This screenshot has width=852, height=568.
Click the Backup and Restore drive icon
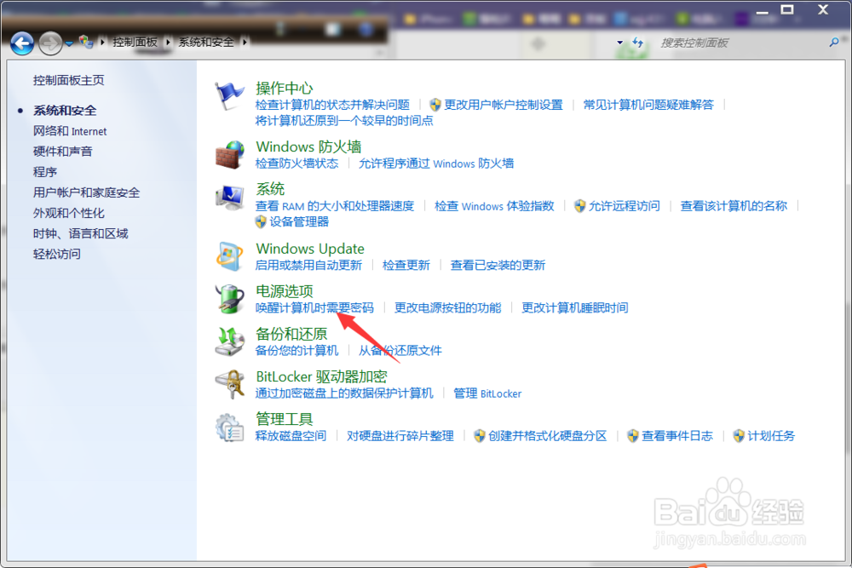(229, 341)
